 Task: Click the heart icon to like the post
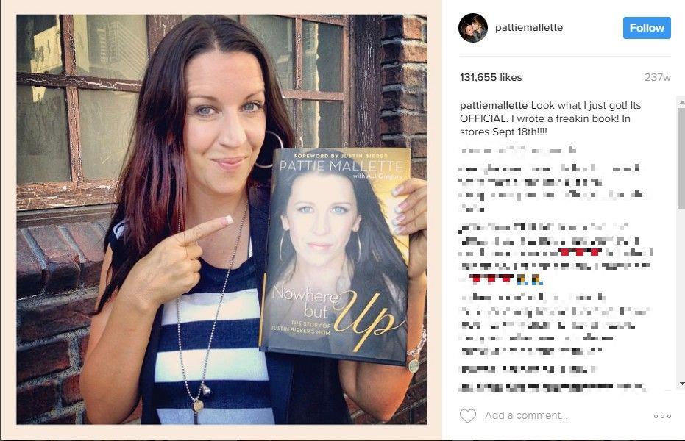pos(468,416)
